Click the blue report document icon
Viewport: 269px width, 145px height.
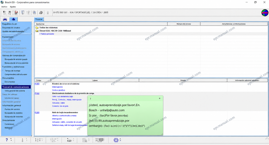[34, 12]
